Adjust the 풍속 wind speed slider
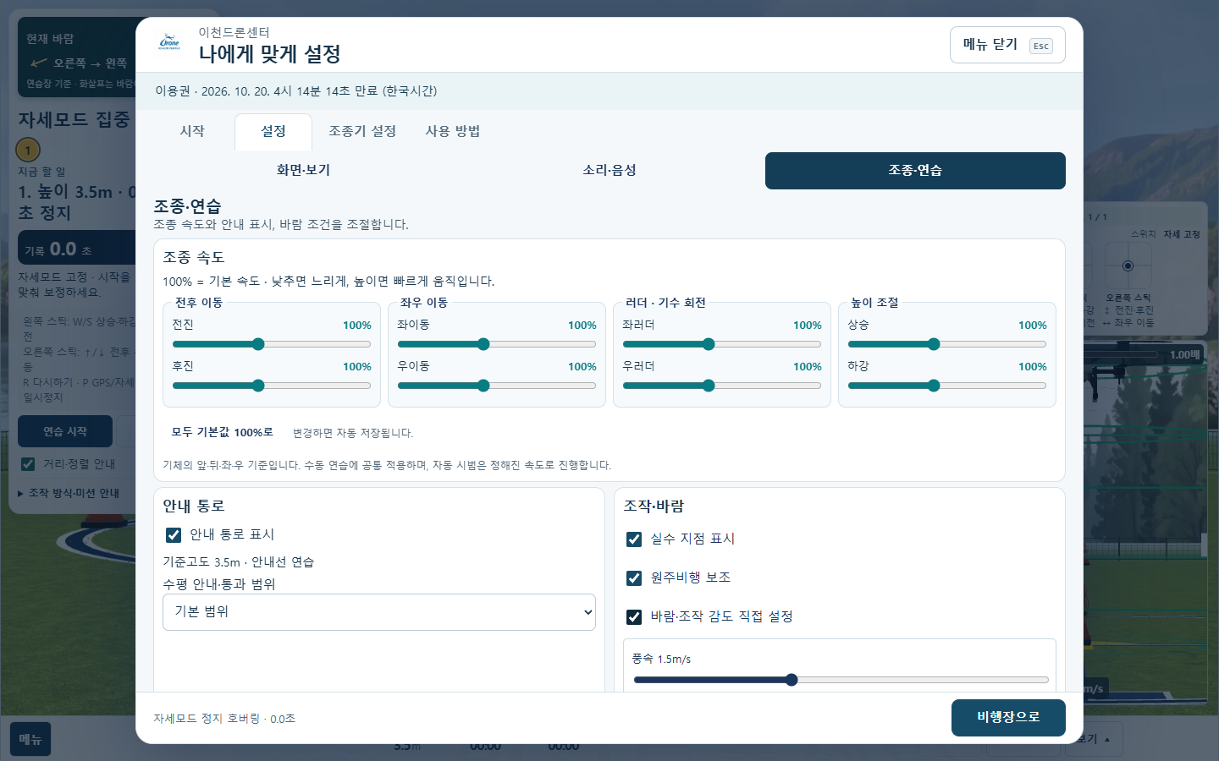This screenshot has height=761, width=1219. coord(841,680)
